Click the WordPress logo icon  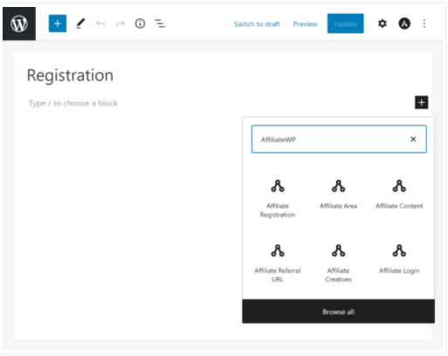19,24
